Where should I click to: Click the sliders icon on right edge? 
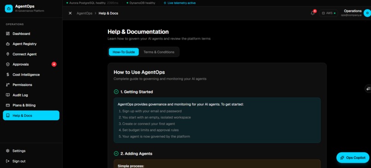[x=368, y=89]
